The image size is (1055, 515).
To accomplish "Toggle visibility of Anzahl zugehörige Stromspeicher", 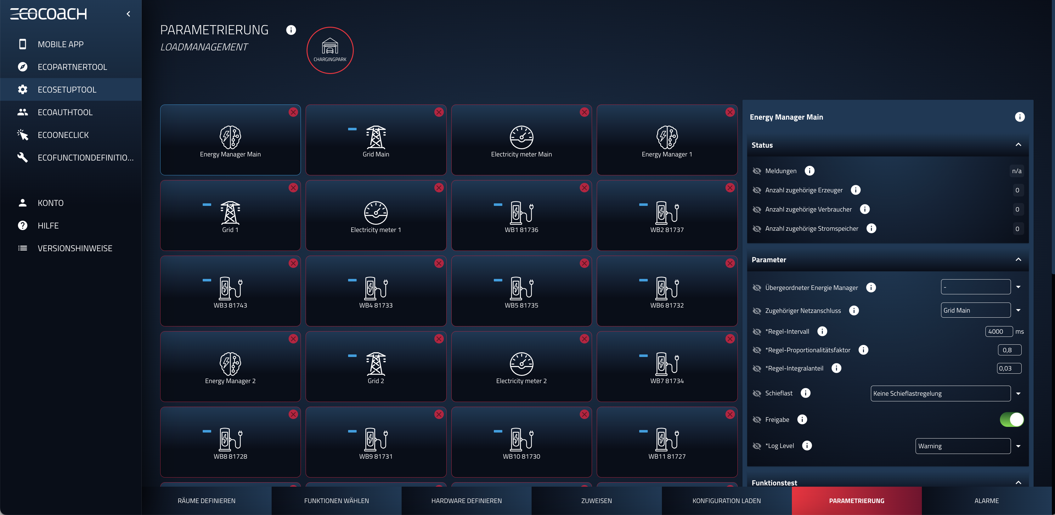I will pos(757,229).
